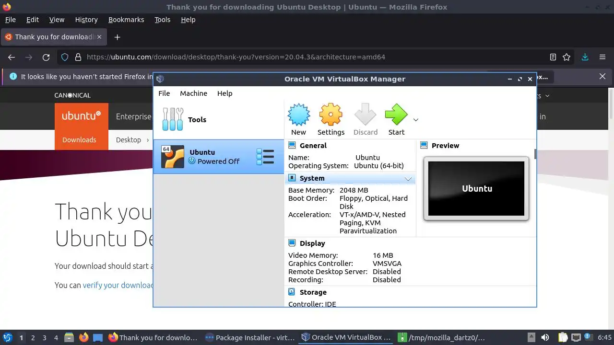614x345 pixels.
Task: Go back in Firefox
Action: pos(12,57)
